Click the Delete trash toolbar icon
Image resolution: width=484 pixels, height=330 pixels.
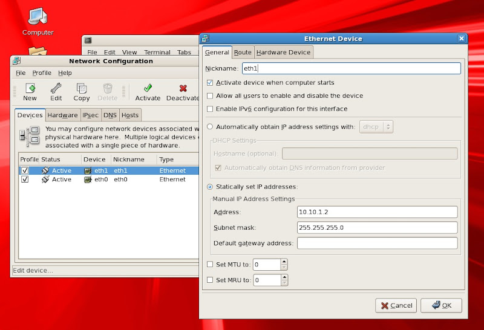click(x=108, y=88)
